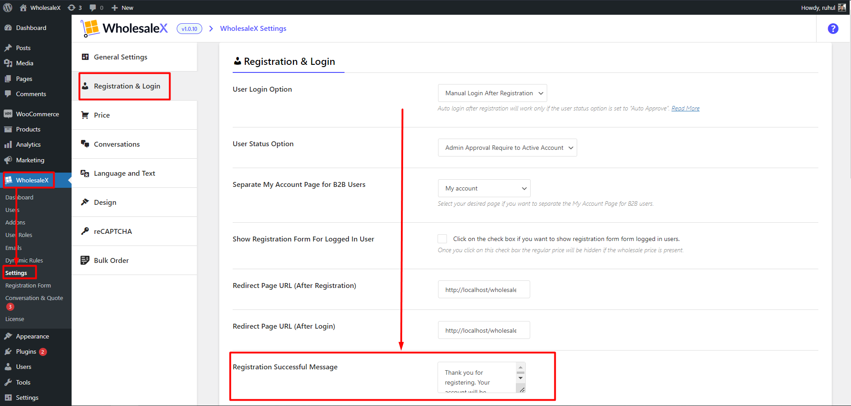The height and width of the screenshot is (406, 851).
Task: Open License submenu item
Action: (15, 319)
